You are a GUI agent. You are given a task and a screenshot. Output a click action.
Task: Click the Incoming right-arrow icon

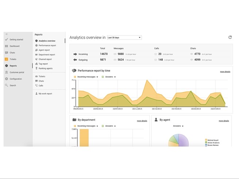coord(75,54)
